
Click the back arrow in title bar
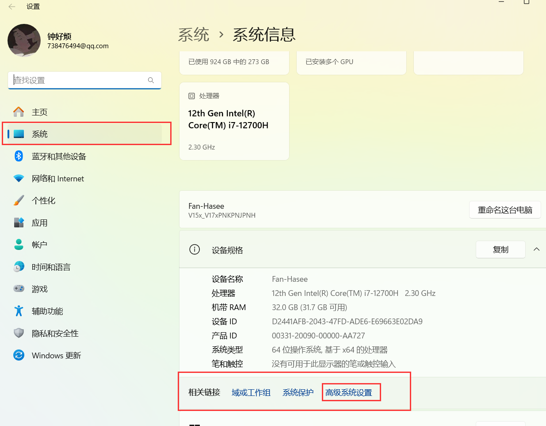[12, 7]
